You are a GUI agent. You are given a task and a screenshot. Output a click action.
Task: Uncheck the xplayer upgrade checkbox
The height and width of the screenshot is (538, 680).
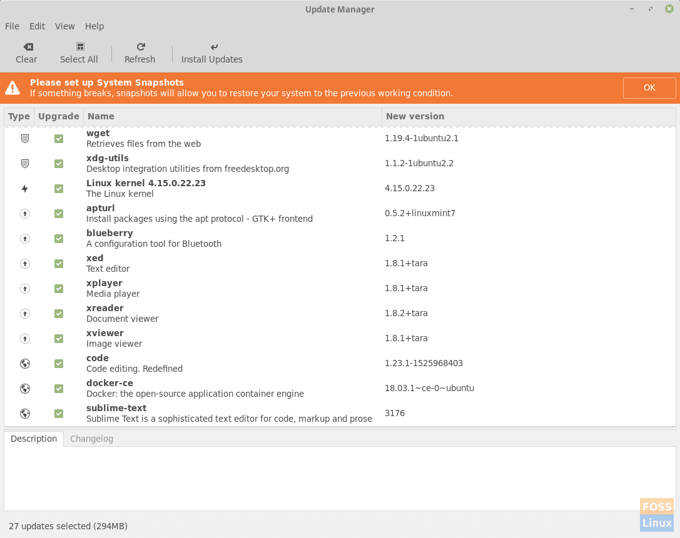59,289
